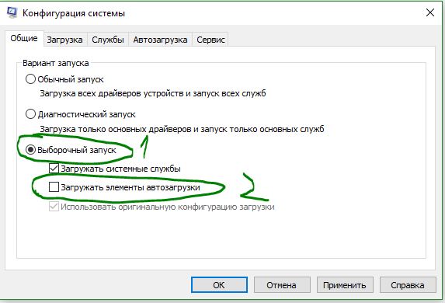Click the Конфигурация системы window title
Image resolution: width=445 pixels, height=303 pixels.
[74, 13]
